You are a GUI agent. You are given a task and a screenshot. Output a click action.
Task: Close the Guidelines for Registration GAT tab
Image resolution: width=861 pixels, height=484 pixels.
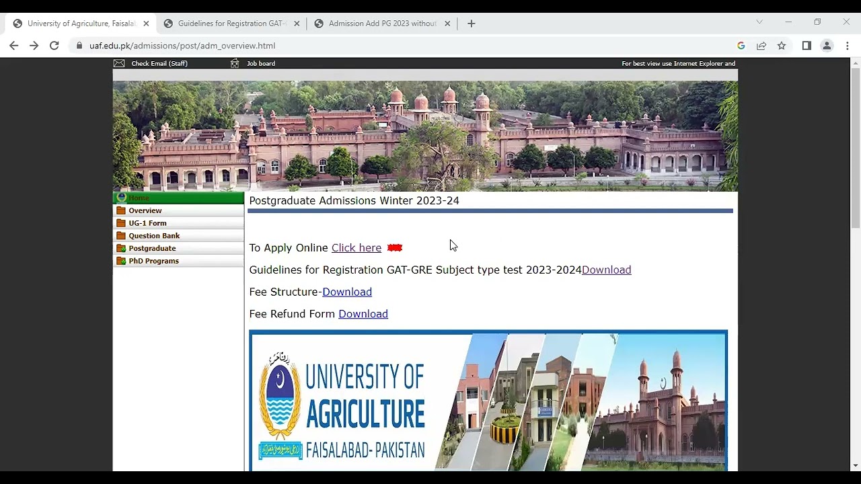pos(297,24)
